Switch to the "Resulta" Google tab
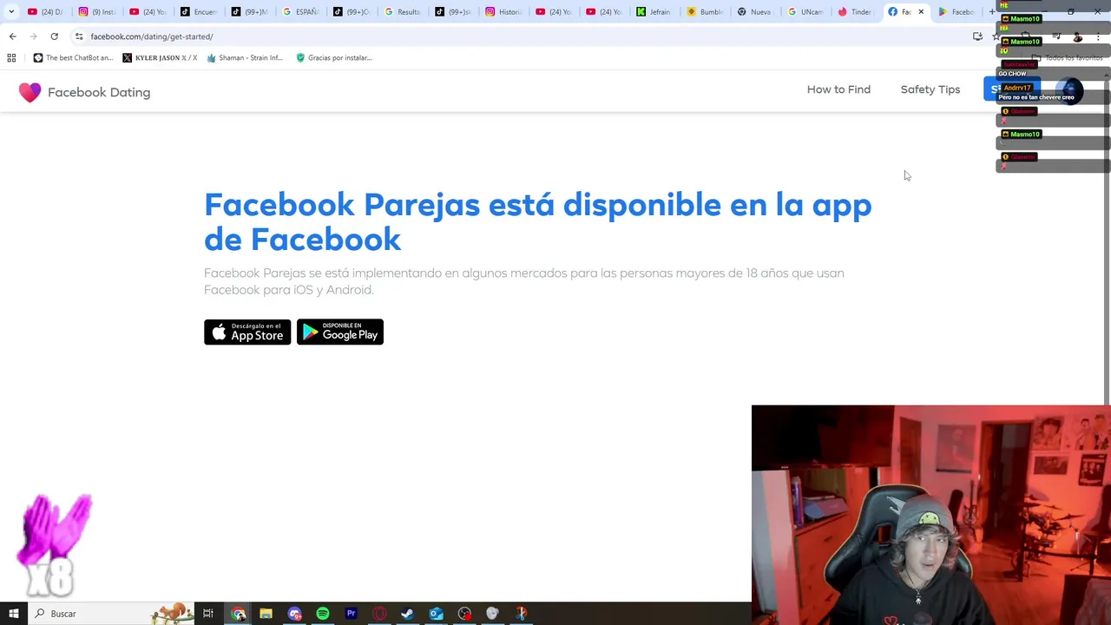 [403, 12]
